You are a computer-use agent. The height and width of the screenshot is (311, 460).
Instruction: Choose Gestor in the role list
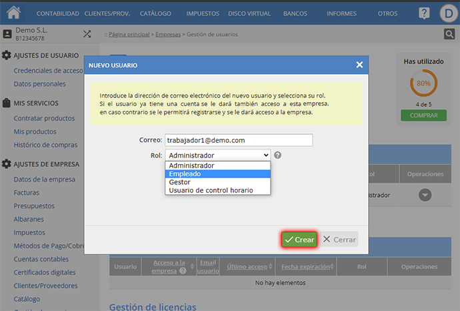point(218,182)
